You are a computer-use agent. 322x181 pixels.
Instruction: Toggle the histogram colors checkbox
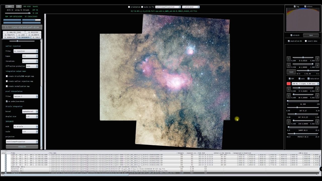tap(305, 6)
